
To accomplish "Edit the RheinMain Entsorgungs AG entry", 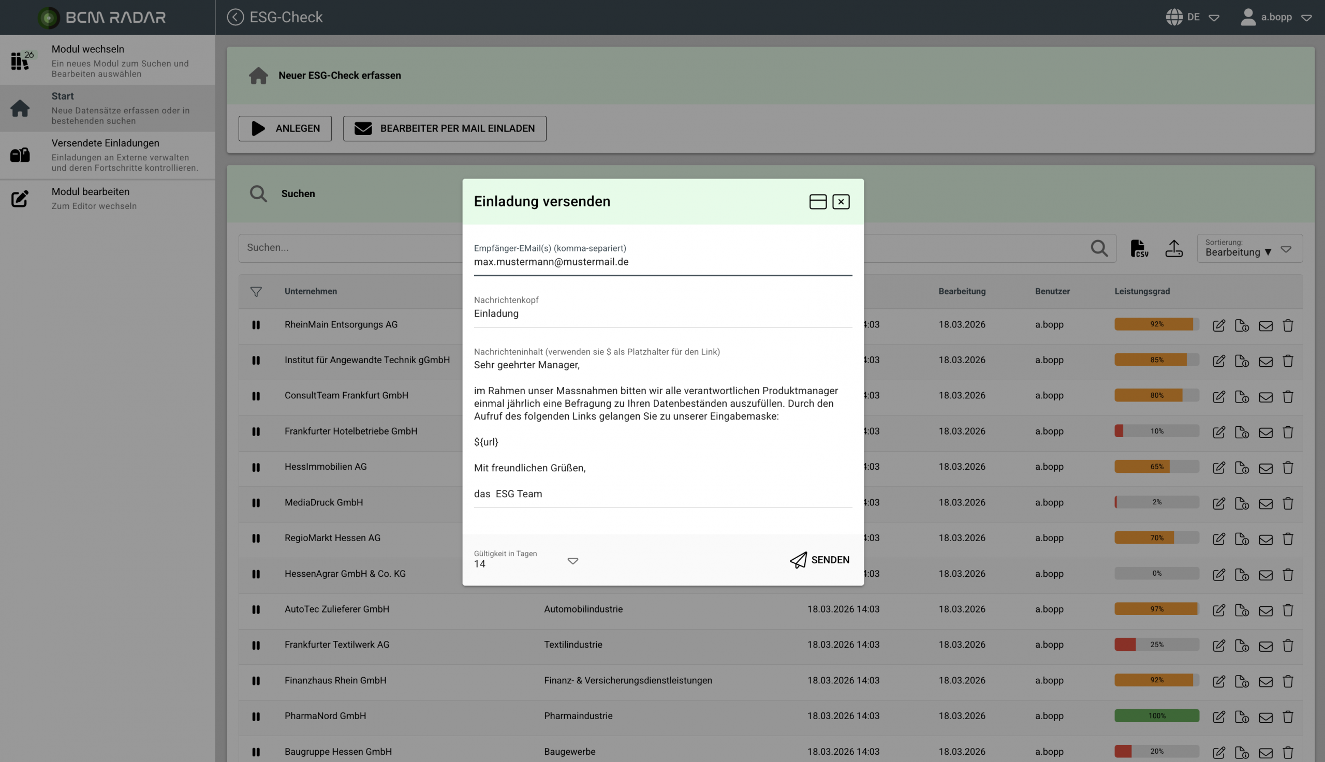I will coord(1219,325).
